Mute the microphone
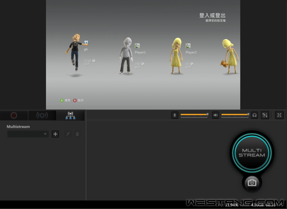This screenshot has width=287, height=209. pos(175,115)
